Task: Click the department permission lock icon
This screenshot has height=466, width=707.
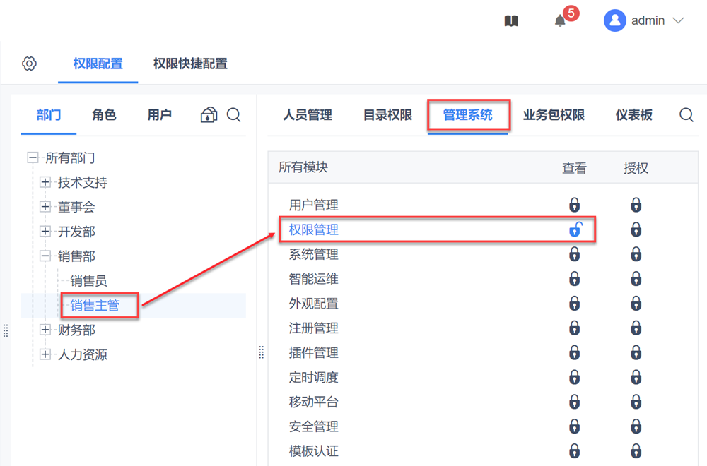Action: [x=209, y=115]
